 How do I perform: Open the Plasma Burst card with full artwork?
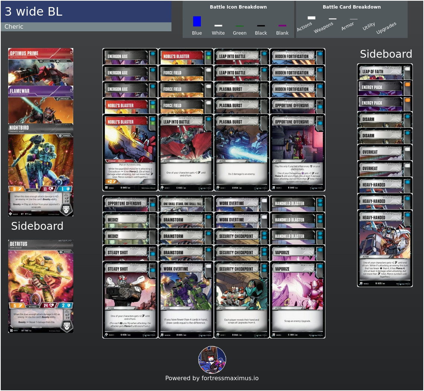241,152
